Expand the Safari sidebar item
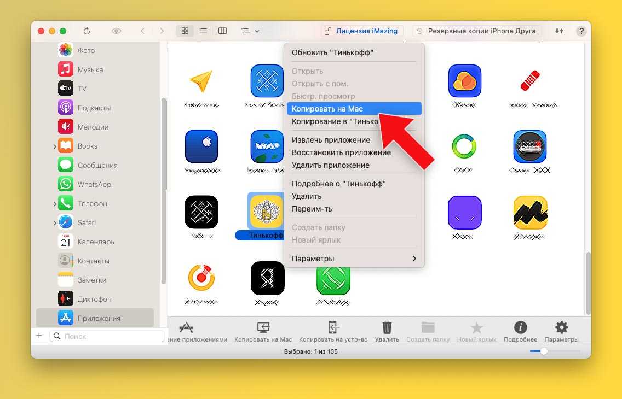This screenshot has width=622, height=399. point(54,223)
